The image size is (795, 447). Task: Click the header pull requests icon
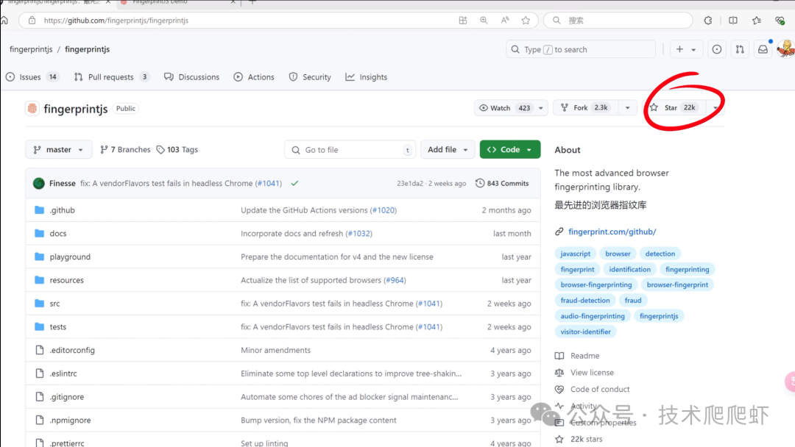(x=740, y=49)
